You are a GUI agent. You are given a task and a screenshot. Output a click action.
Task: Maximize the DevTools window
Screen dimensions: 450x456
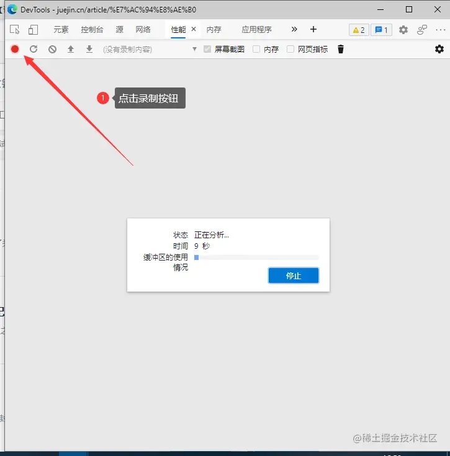409,9
